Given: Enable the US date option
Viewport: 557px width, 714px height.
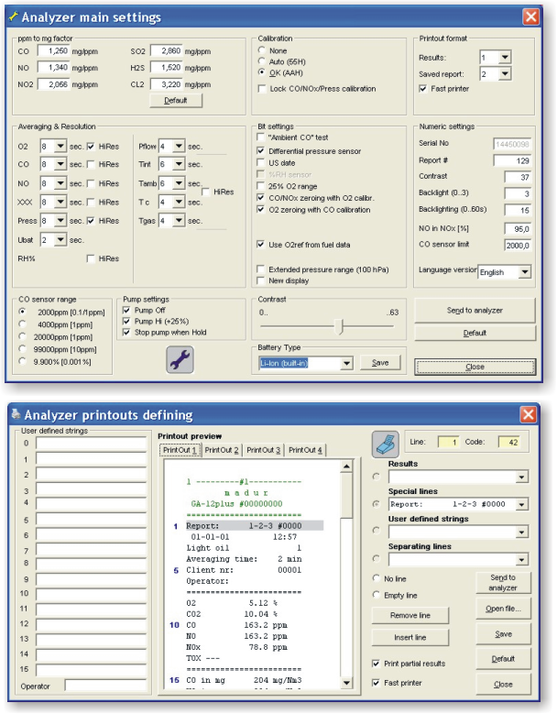Looking at the screenshot, I should [261, 162].
